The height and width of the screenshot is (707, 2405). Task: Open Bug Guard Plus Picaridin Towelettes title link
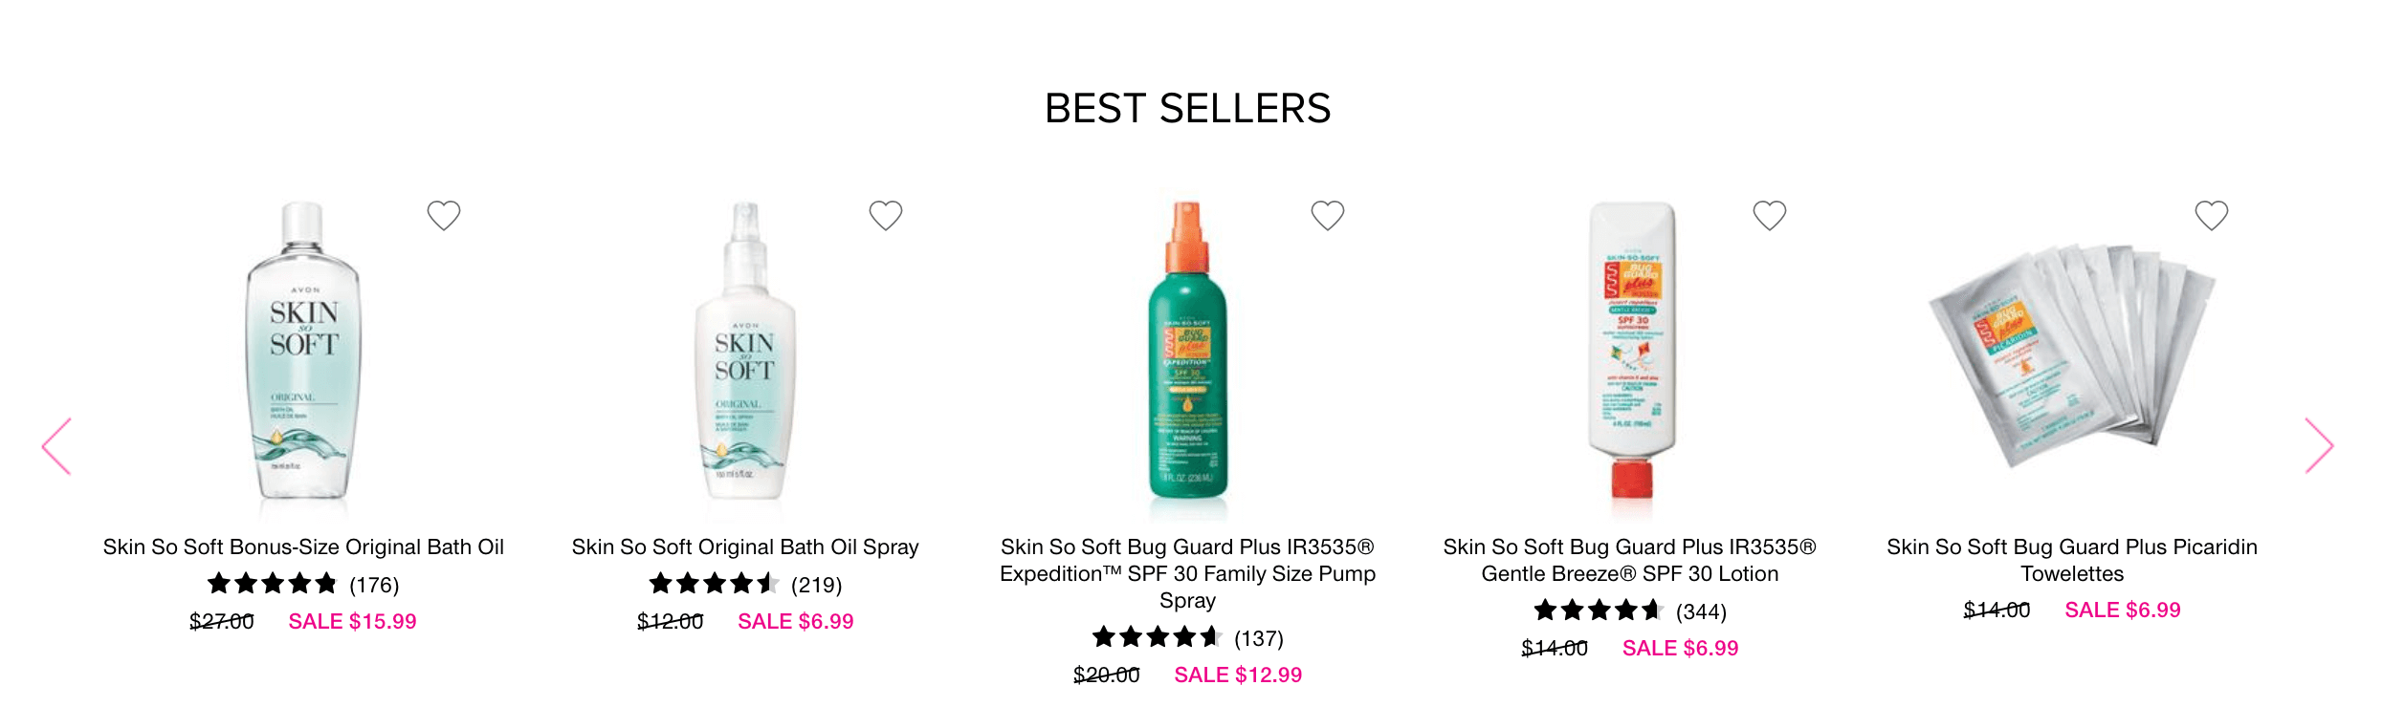click(2072, 560)
